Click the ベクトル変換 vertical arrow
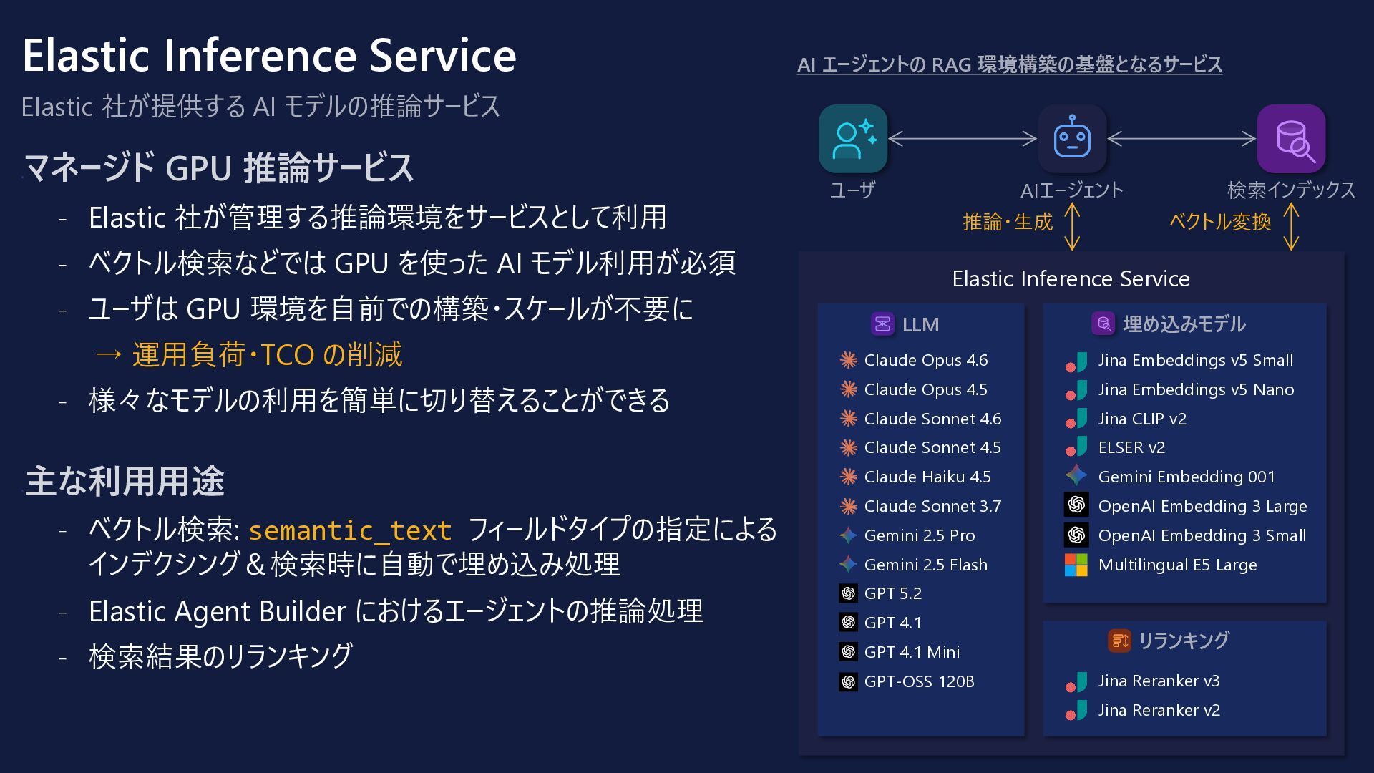1374x773 pixels. click(x=1291, y=226)
